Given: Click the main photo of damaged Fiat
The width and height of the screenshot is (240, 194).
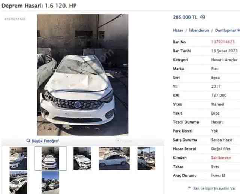Looking at the screenshot, I should [82, 75].
